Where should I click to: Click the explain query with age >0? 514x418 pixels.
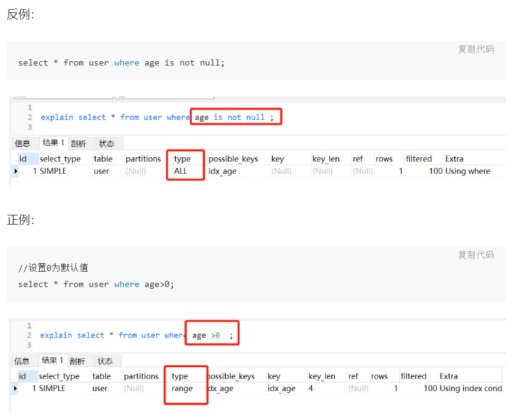pos(137,335)
